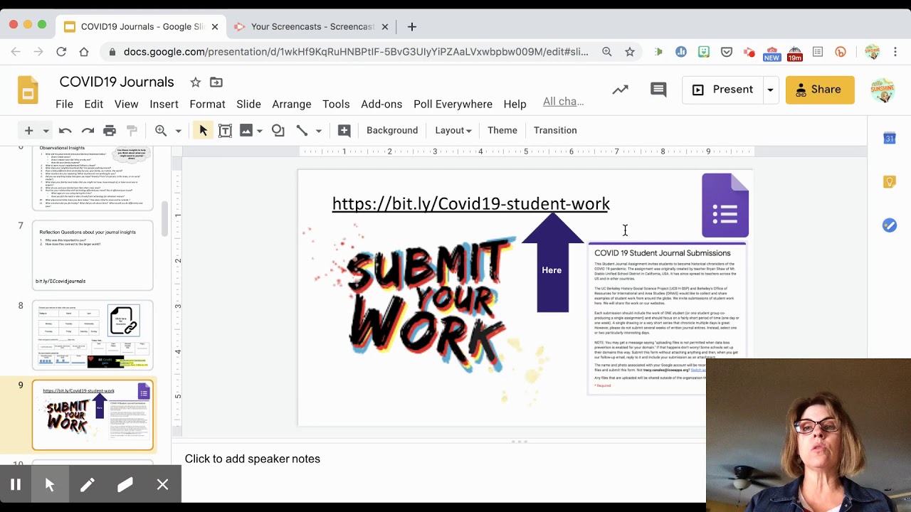Screen dimensions: 911x512
Task: Open Google Calendar side panel icon
Action: (890, 139)
